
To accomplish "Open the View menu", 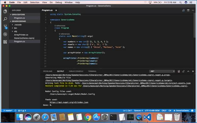I will [x=44, y=2].
